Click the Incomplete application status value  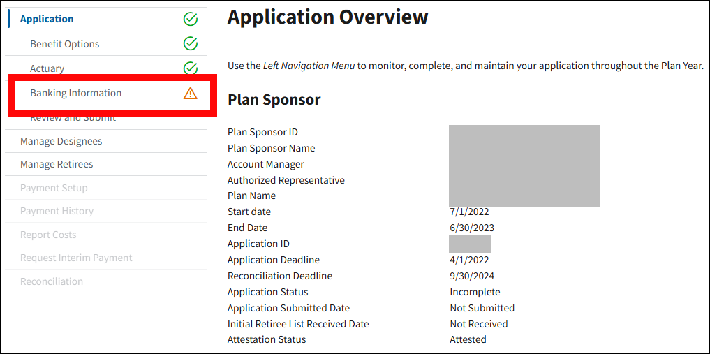(475, 292)
